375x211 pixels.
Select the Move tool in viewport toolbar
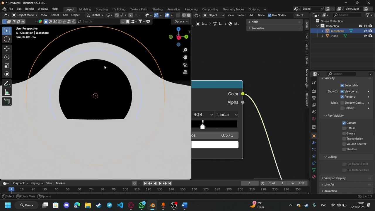click(7, 49)
